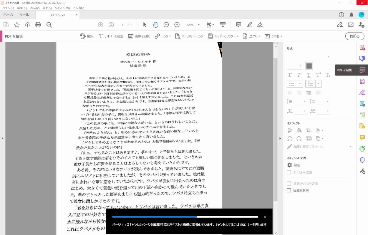The image size is (368, 235).
Task: Click テキストを追加 button
Action: pyautogui.click(x=111, y=36)
